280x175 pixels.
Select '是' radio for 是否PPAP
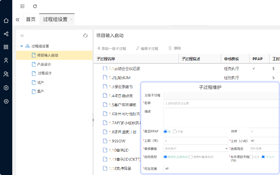[x=166, y=131]
